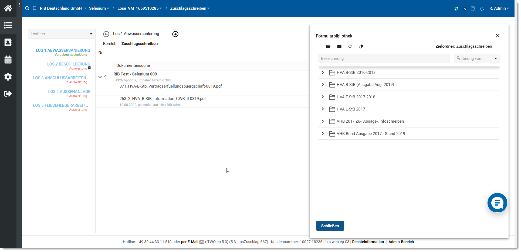Viewport: 521px width, 252px height.
Task: Expand the HVA L-StB 2017 folder
Action: pos(323,109)
